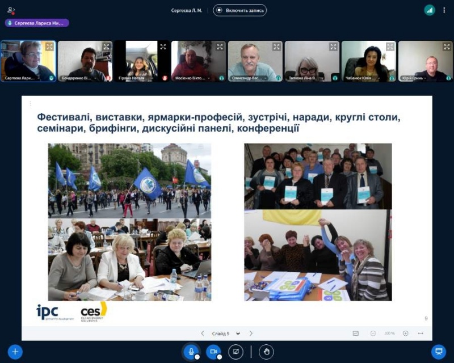Screen dimensions: 454x363
Task: Zoom out the slide with minus icon
Action: pyautogui.click(x=373, y=334)
